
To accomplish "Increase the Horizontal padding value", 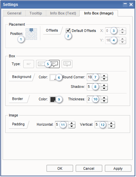I will [72, 123].
